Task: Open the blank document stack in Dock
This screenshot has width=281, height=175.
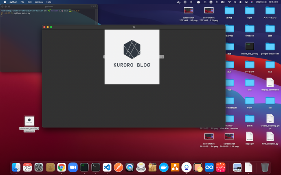Action: click(x=248, y=167)
